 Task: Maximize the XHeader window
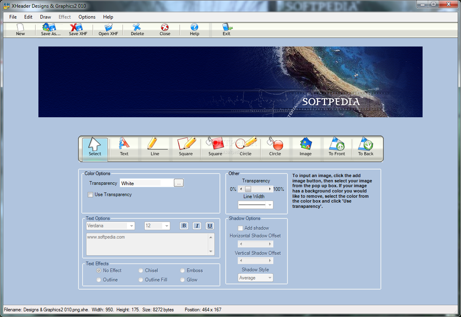(x=434, y=4)
